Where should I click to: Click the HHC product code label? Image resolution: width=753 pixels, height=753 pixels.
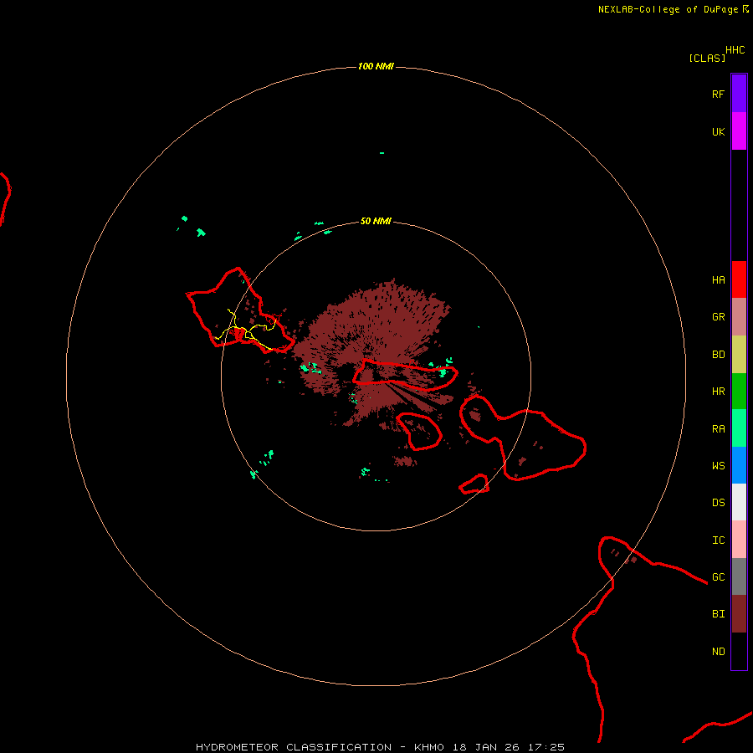pyautogui.click(x=735, y=50)
